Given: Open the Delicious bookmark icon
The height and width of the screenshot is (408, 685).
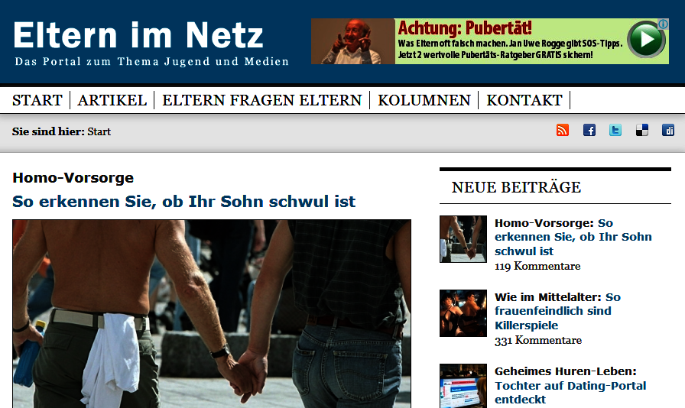Looking at the screenshot, I should pos(641,130).
